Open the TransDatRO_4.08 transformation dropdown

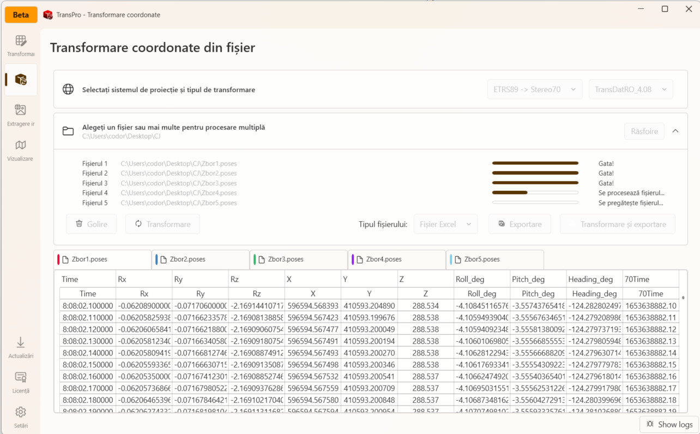click(631, 89)
